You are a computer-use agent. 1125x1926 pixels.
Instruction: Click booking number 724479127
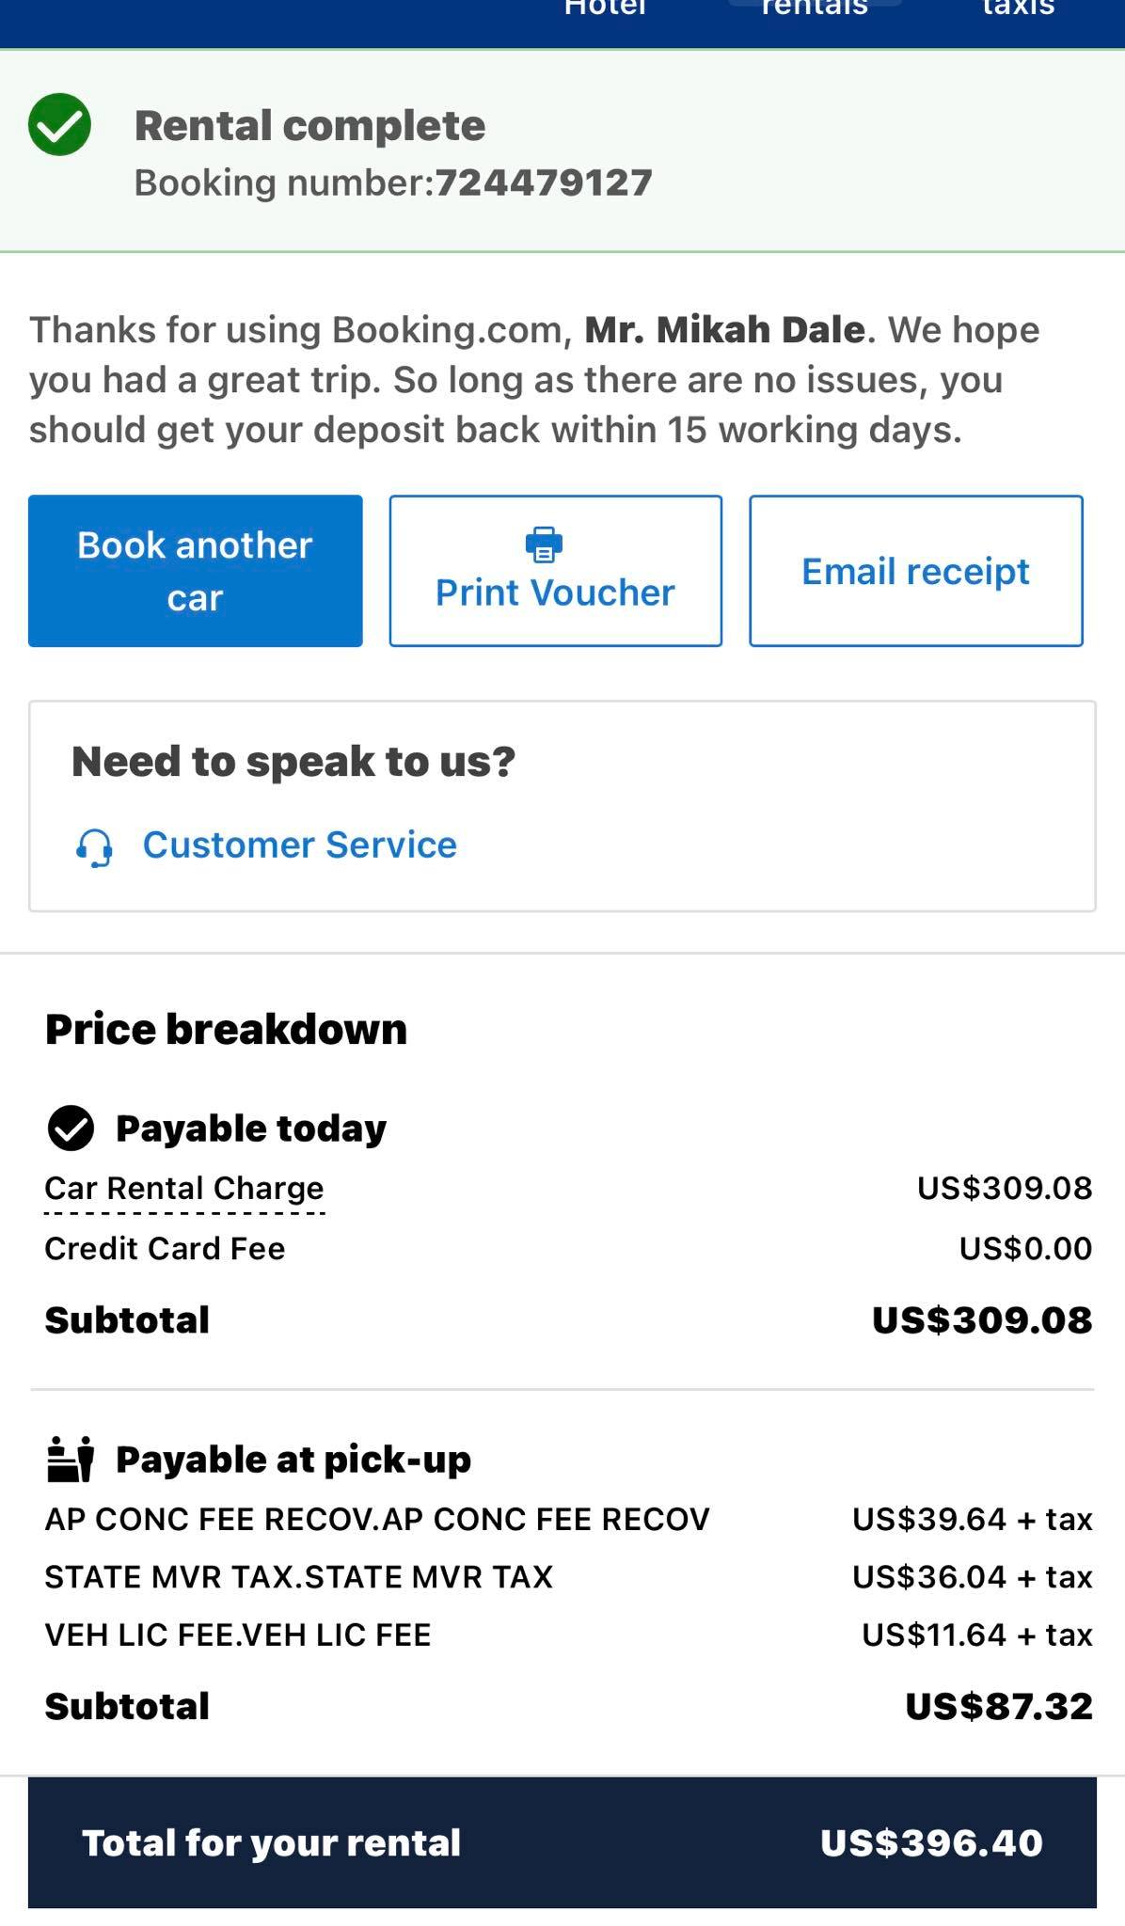(x=544, y=183)
